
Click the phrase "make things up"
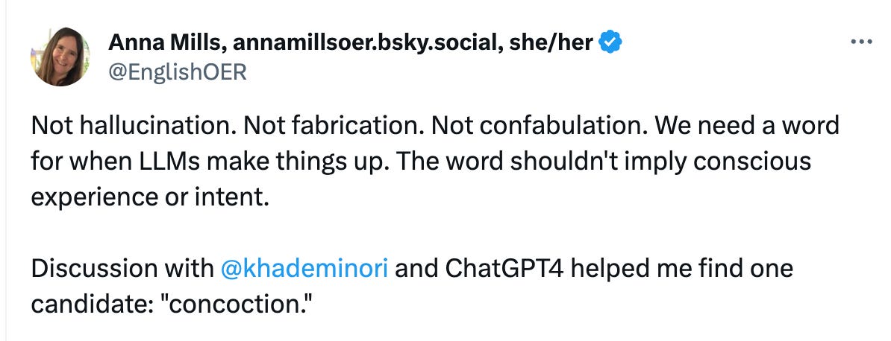click(278, 161)
